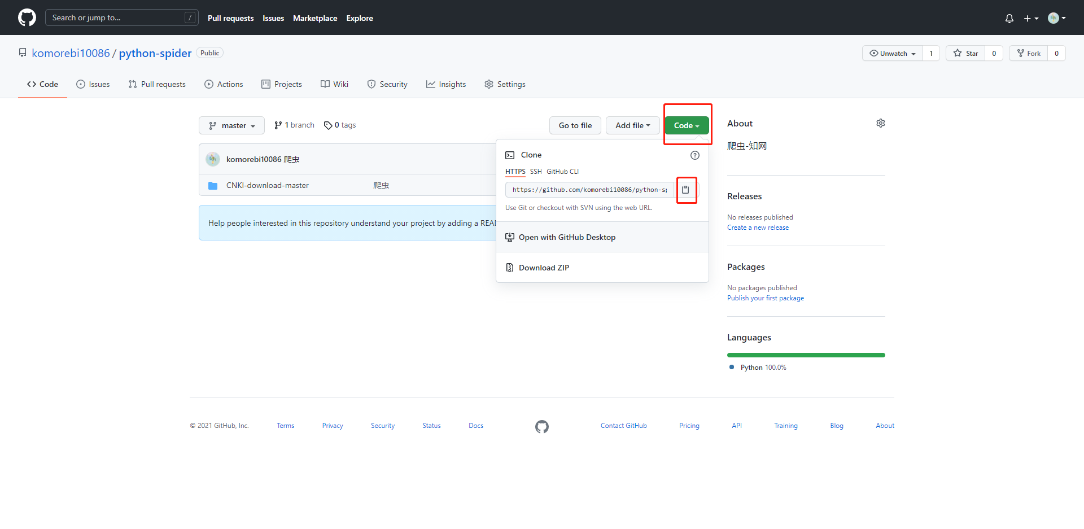Viewport: 1084px width, 529px height.
Task: Click the Python 100.0% language entry
Action: tap(758, 368)
